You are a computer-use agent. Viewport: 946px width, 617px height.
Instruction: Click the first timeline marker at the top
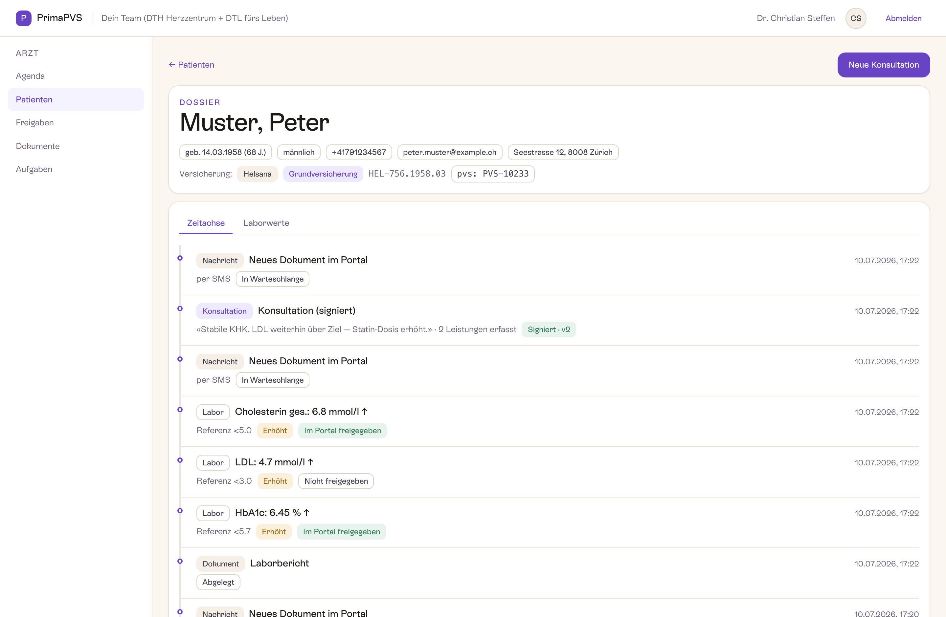click(180, 258)
